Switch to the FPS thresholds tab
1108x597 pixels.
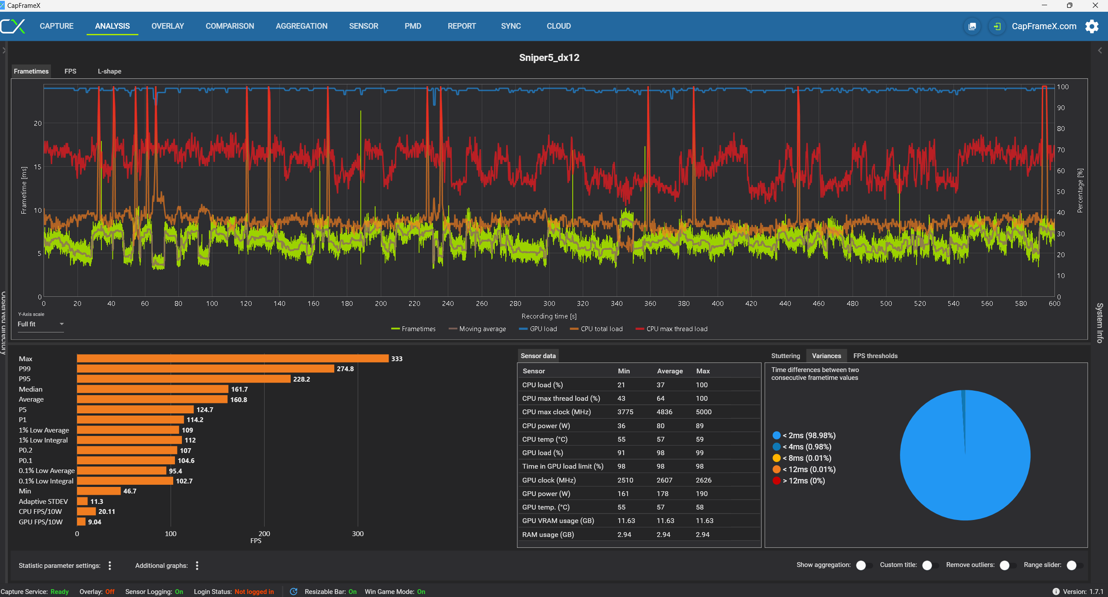[x=875, y=356]
